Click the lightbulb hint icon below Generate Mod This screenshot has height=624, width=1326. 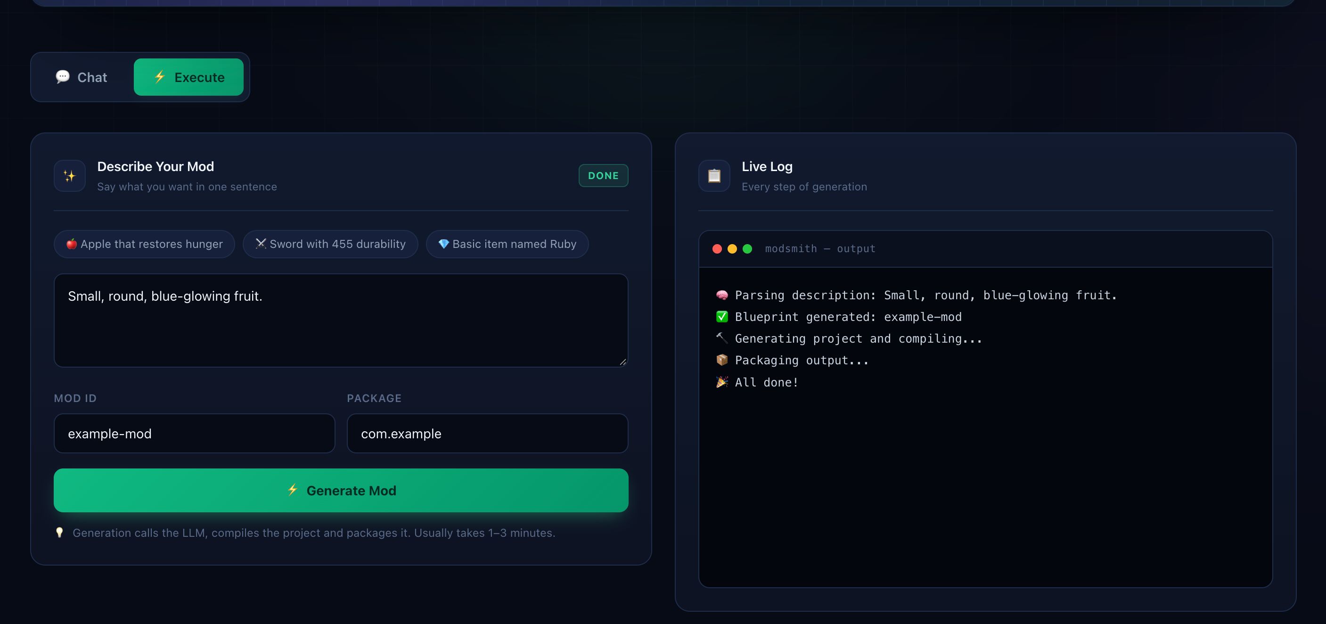pos(60,533)
